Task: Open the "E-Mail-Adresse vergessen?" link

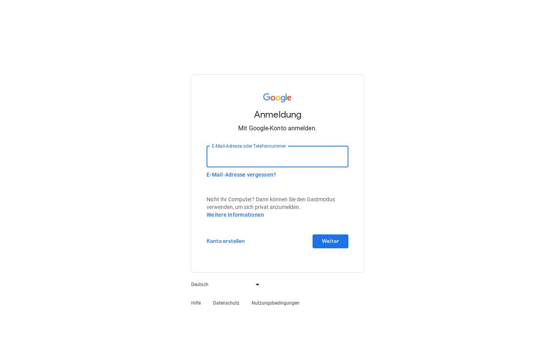Action: pos(241,175)
